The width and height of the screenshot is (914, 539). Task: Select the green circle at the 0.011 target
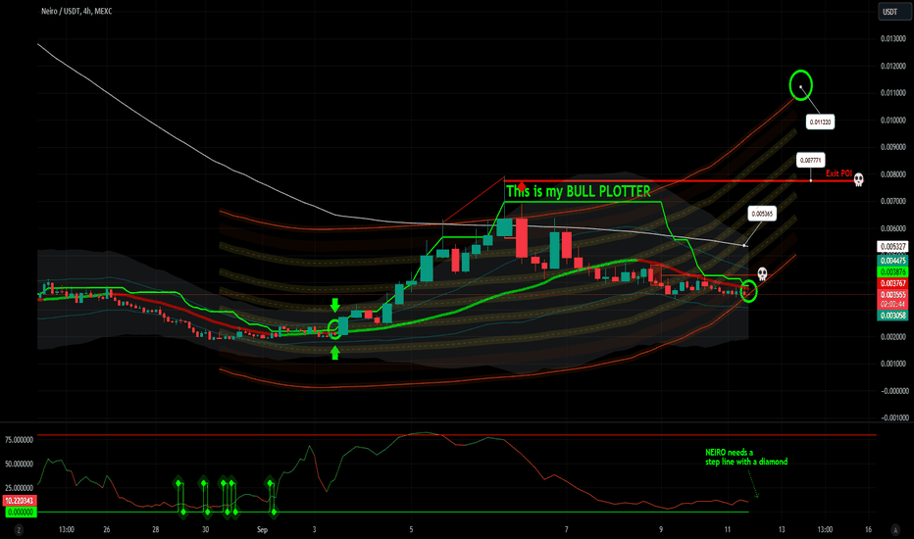click(x=800, y=85)
